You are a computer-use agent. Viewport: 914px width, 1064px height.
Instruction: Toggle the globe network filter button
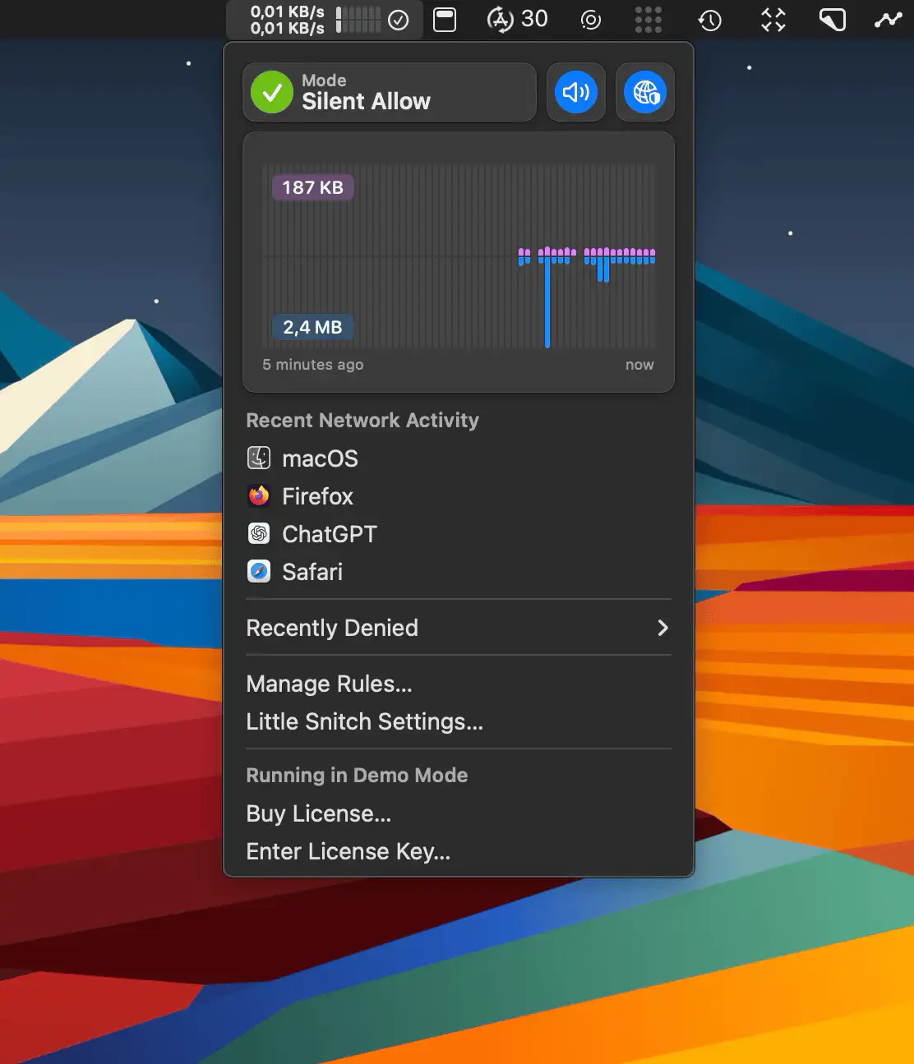point(645,92)
